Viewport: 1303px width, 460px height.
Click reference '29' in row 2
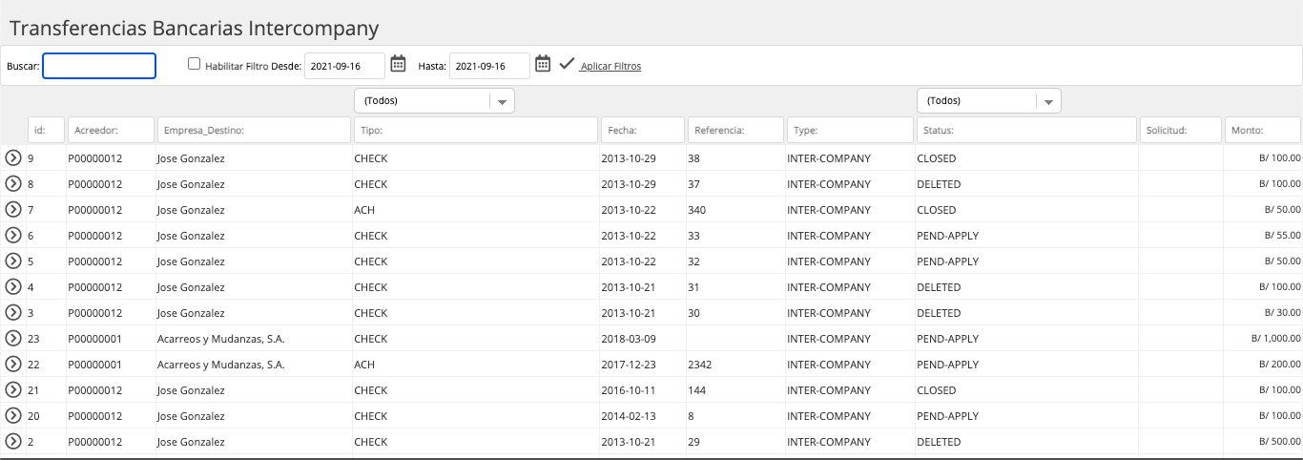coord(693,442)
